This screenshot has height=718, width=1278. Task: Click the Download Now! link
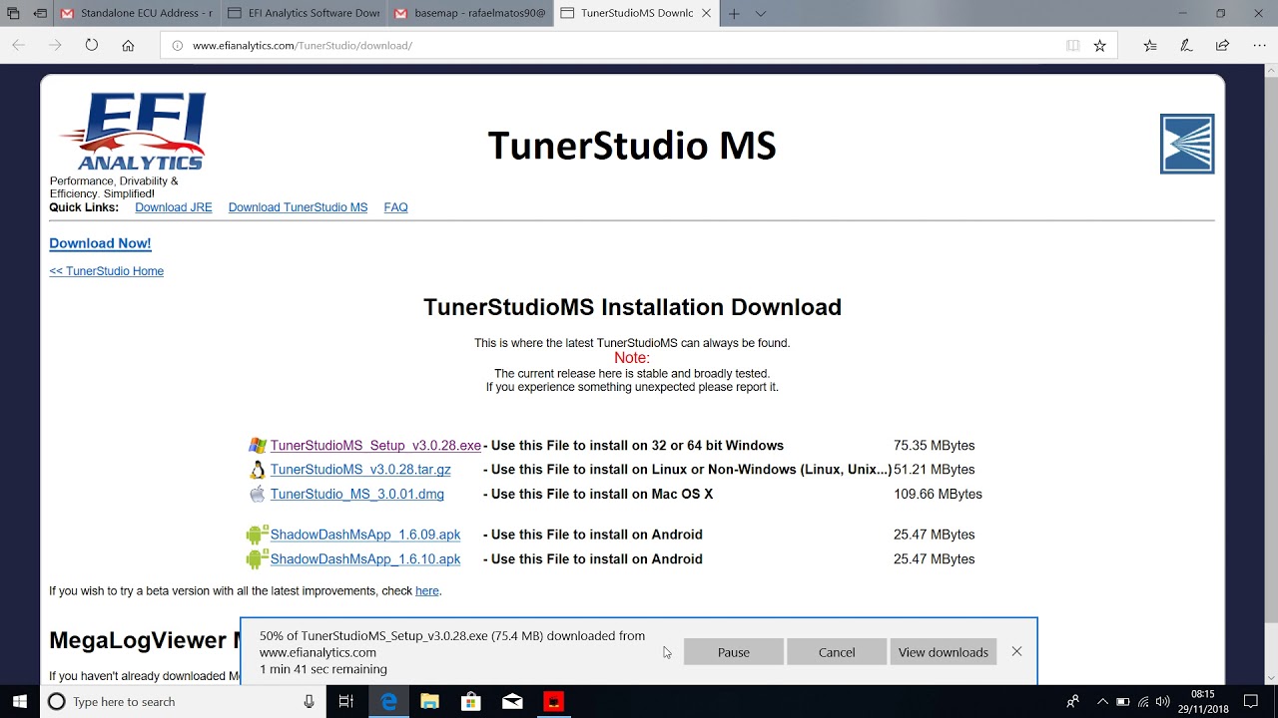[100, 243]
